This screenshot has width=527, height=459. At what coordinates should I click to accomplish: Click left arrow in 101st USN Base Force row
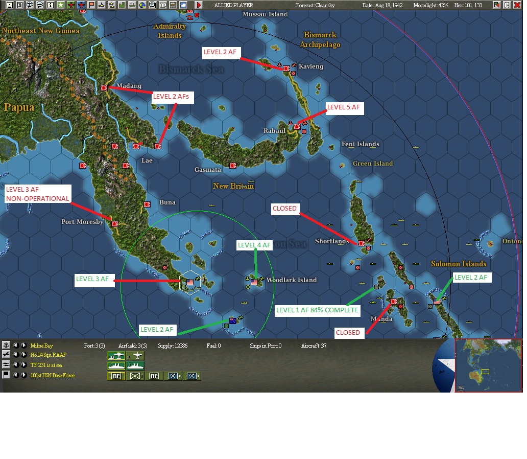(x=16, y=375)
